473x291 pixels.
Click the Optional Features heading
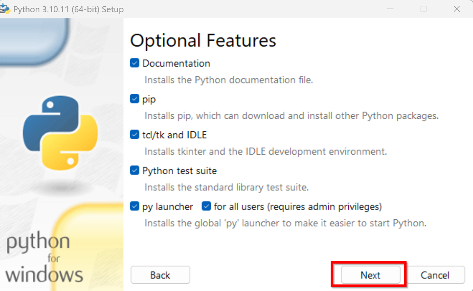pyautogui.click(x=203, y=41)
